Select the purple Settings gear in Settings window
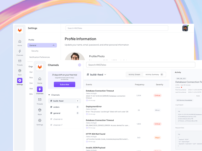This screenshot has width=202, height=151. coord(20,80)
